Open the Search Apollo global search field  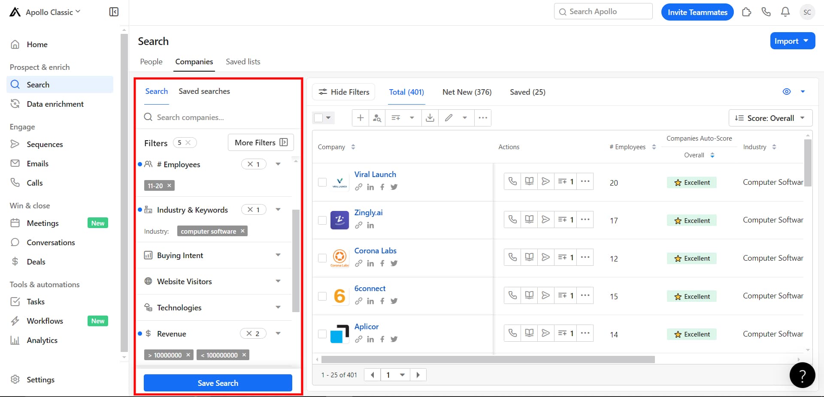click(603, 11)
